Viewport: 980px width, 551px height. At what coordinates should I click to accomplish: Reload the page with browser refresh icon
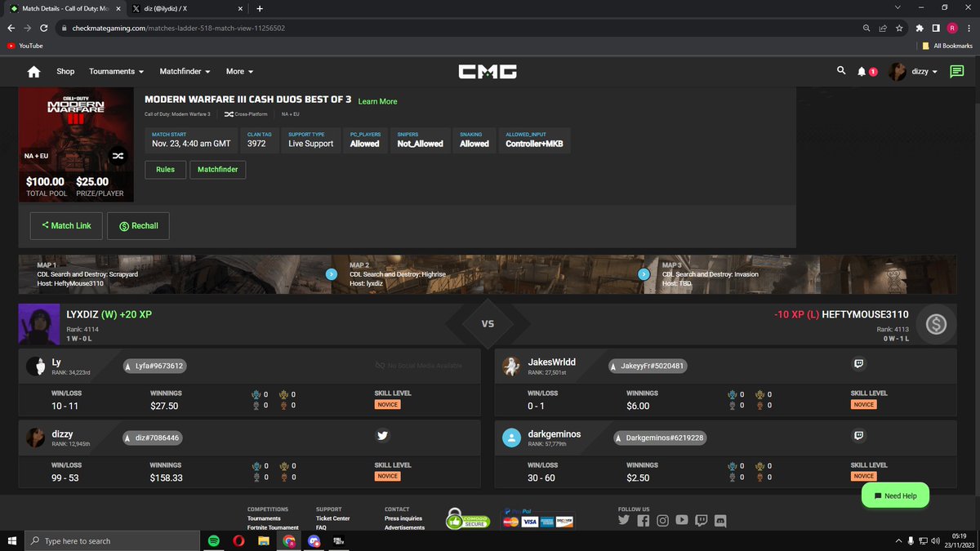[x=43, y=28]
